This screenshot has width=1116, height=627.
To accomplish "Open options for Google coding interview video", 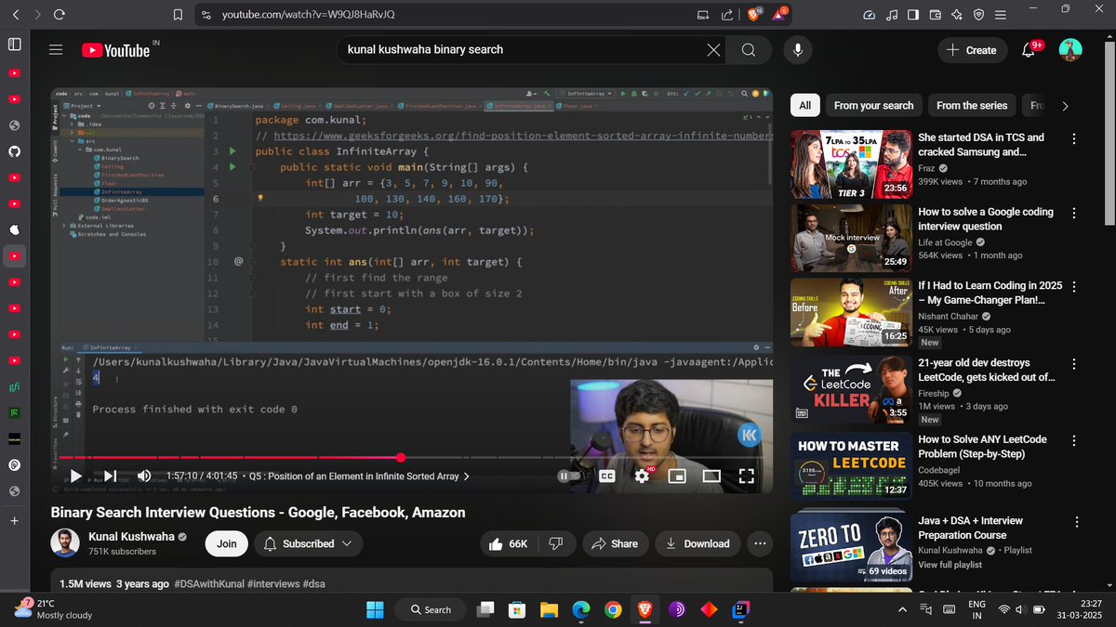I will coord(1074,213).
